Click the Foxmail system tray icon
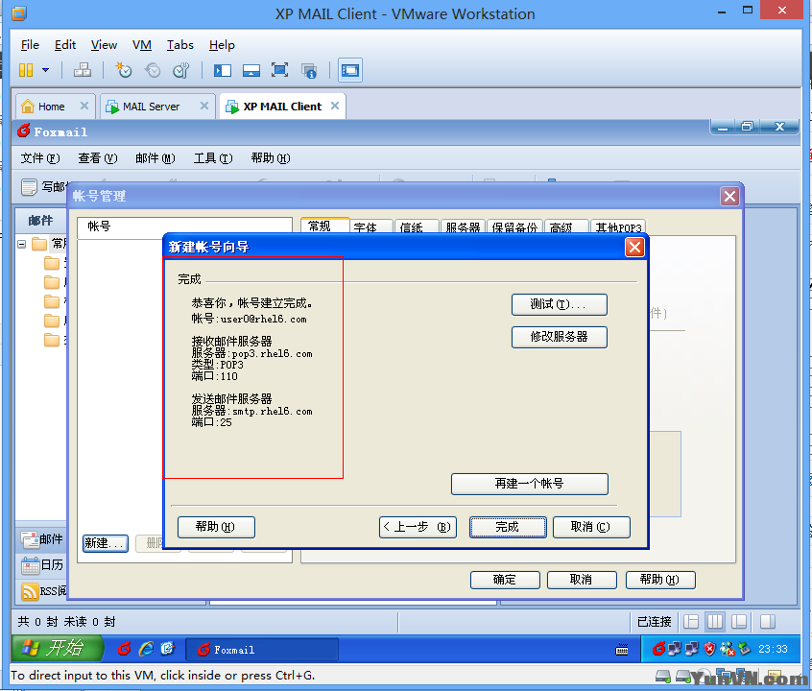The image size is (812, 691). (x=658, y=649)
